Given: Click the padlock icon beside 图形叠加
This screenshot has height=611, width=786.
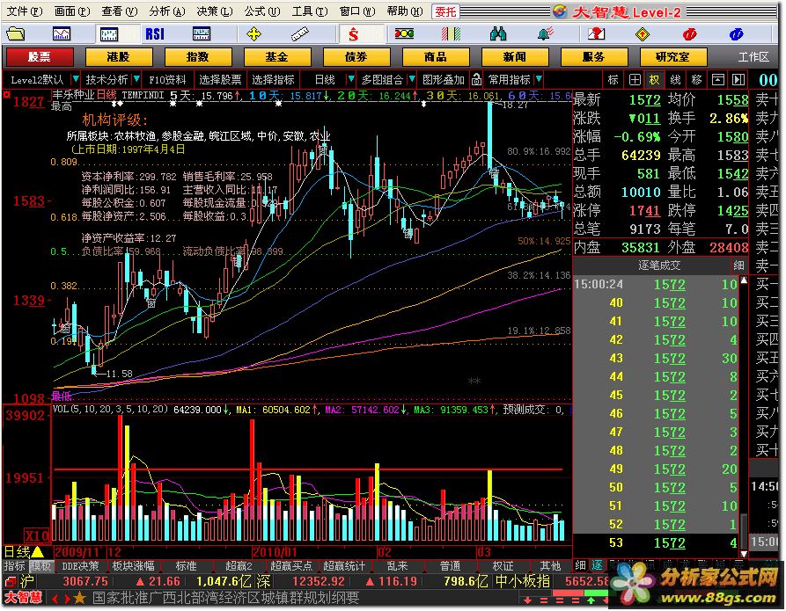Looking at the screenshot, I should click(477, 80).
